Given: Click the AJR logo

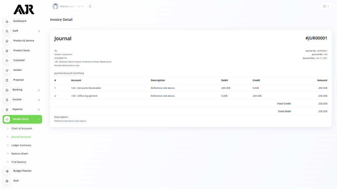Looking at the screenshot, I should pos(24,10).
